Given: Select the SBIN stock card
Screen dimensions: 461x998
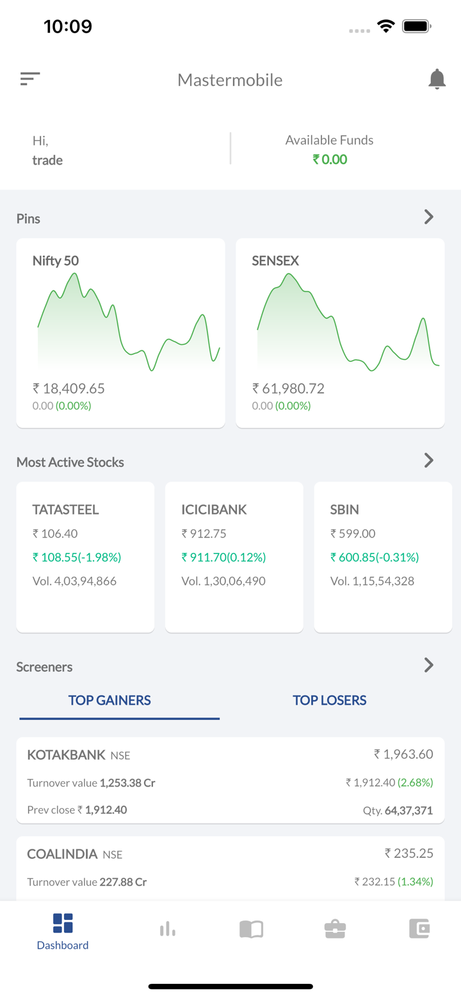Looking at the screenshot, I should click(383, 557).
